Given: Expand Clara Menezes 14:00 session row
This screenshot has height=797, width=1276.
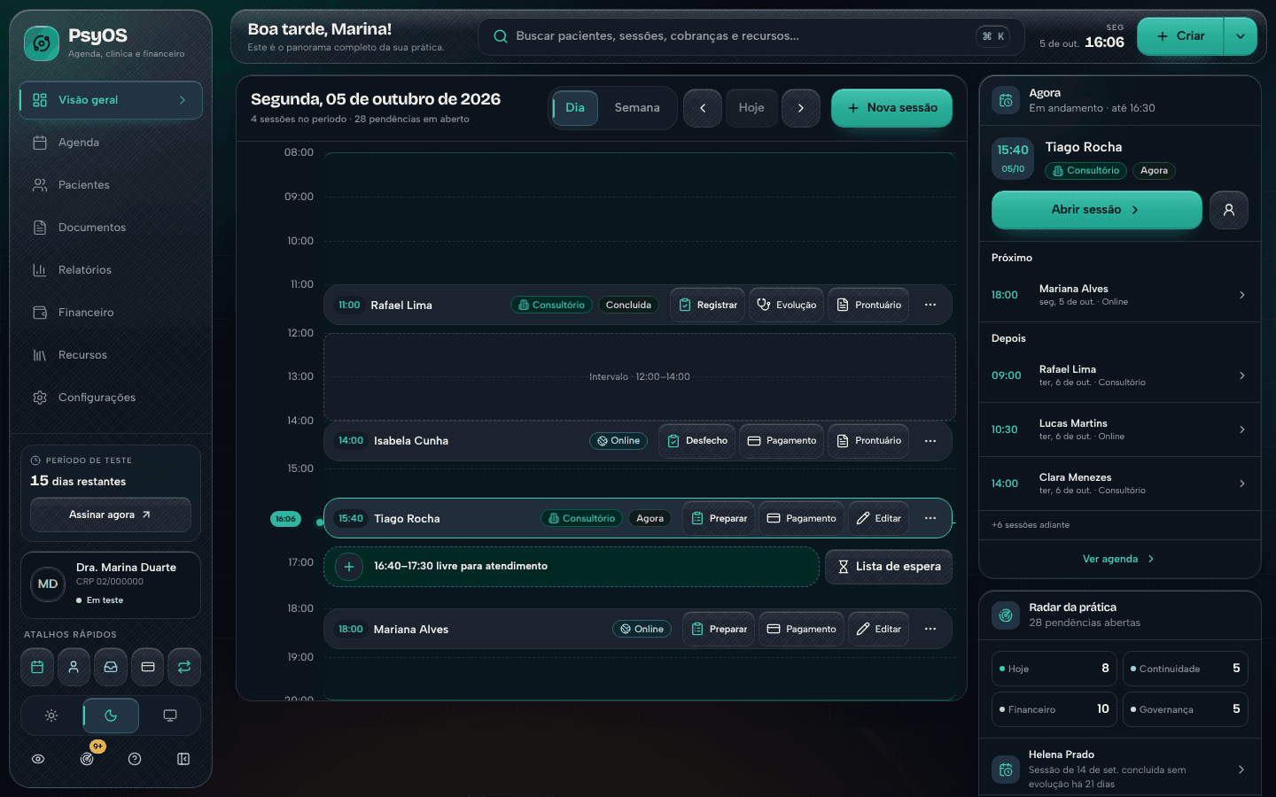Looking at the screenshot, I should (x=1120, y=484).
